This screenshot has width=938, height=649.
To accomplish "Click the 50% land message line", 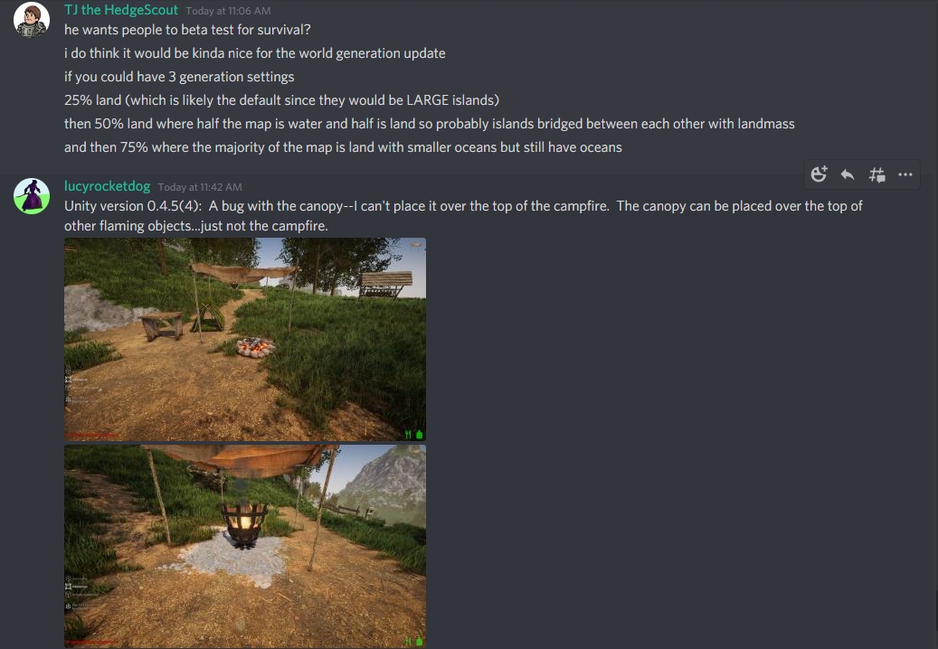I will pos(430,124).
